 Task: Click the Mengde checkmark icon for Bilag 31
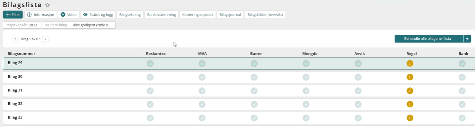click(306, 91)
